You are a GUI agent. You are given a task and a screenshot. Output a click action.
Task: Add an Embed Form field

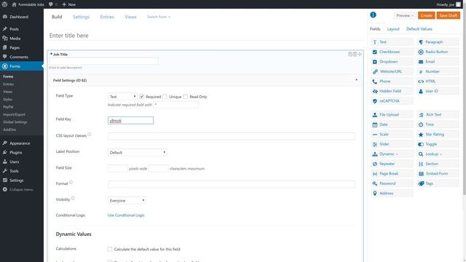point(438,173)
